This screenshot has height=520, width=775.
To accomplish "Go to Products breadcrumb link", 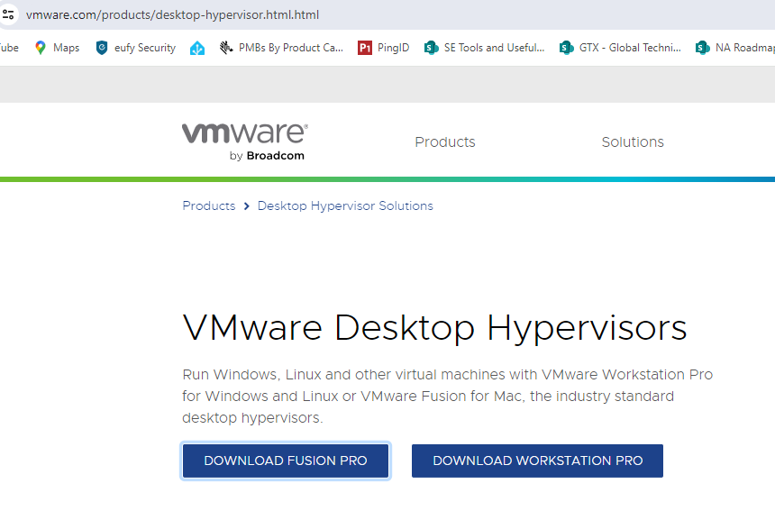I will [208, 205].
